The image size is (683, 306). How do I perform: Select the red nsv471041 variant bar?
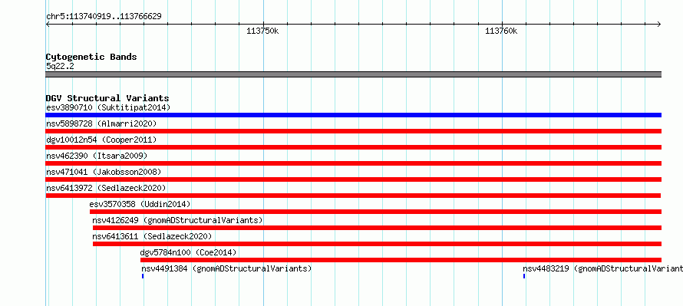[353, 179]
